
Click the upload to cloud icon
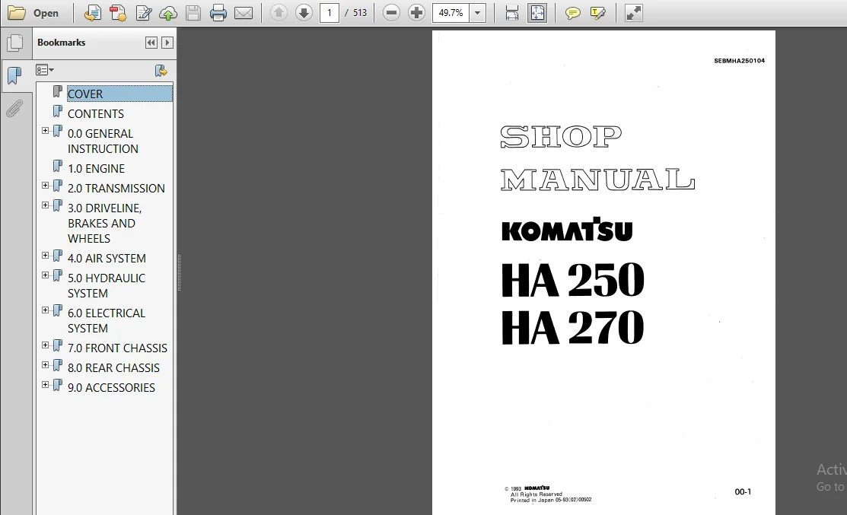tap(168, 13)
